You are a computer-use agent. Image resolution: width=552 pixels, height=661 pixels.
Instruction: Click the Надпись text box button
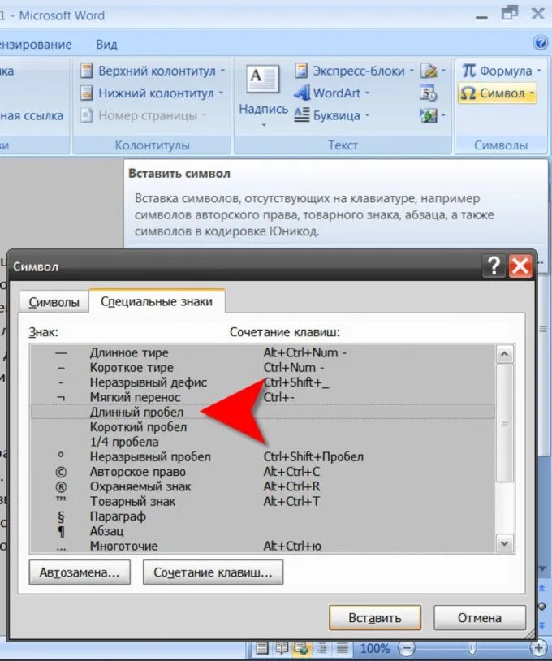(x=263, y=96)
